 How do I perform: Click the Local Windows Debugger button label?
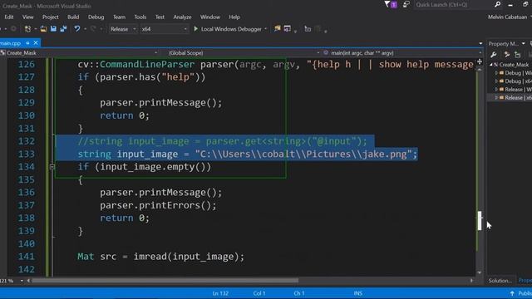pos(231,29)
